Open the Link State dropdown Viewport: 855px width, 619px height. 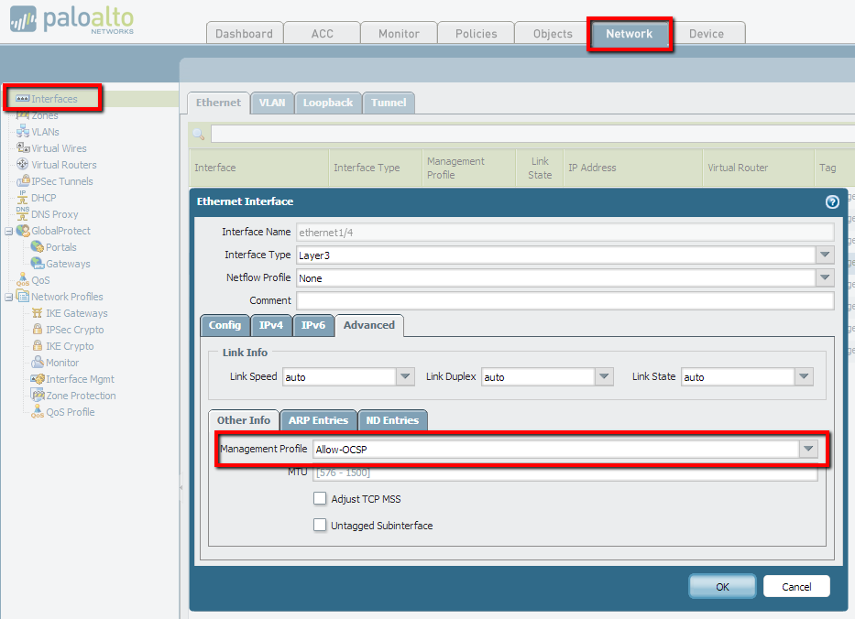coord(804,376)
